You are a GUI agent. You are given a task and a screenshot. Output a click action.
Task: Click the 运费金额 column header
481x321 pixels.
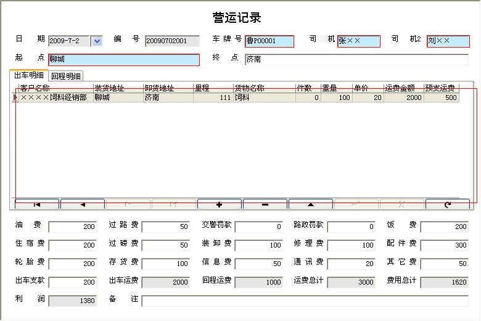pos(401,88)
